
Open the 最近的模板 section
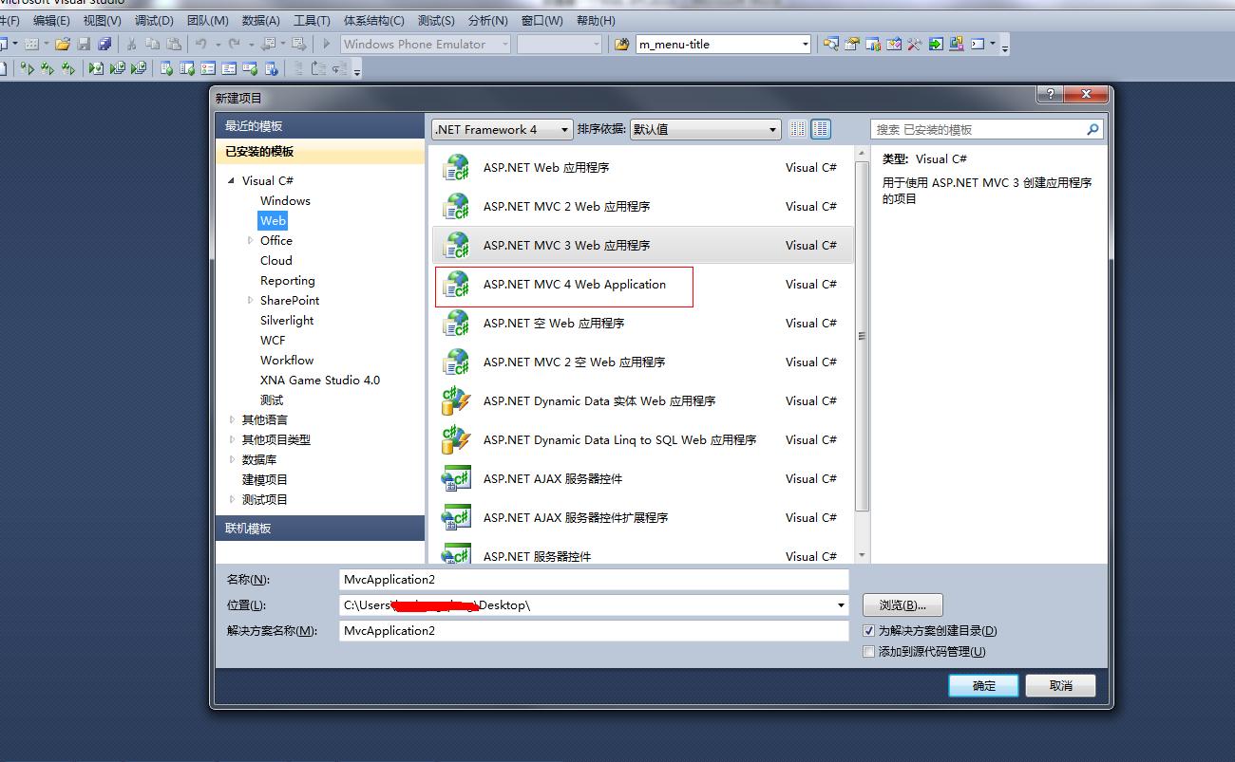point(320,126)
